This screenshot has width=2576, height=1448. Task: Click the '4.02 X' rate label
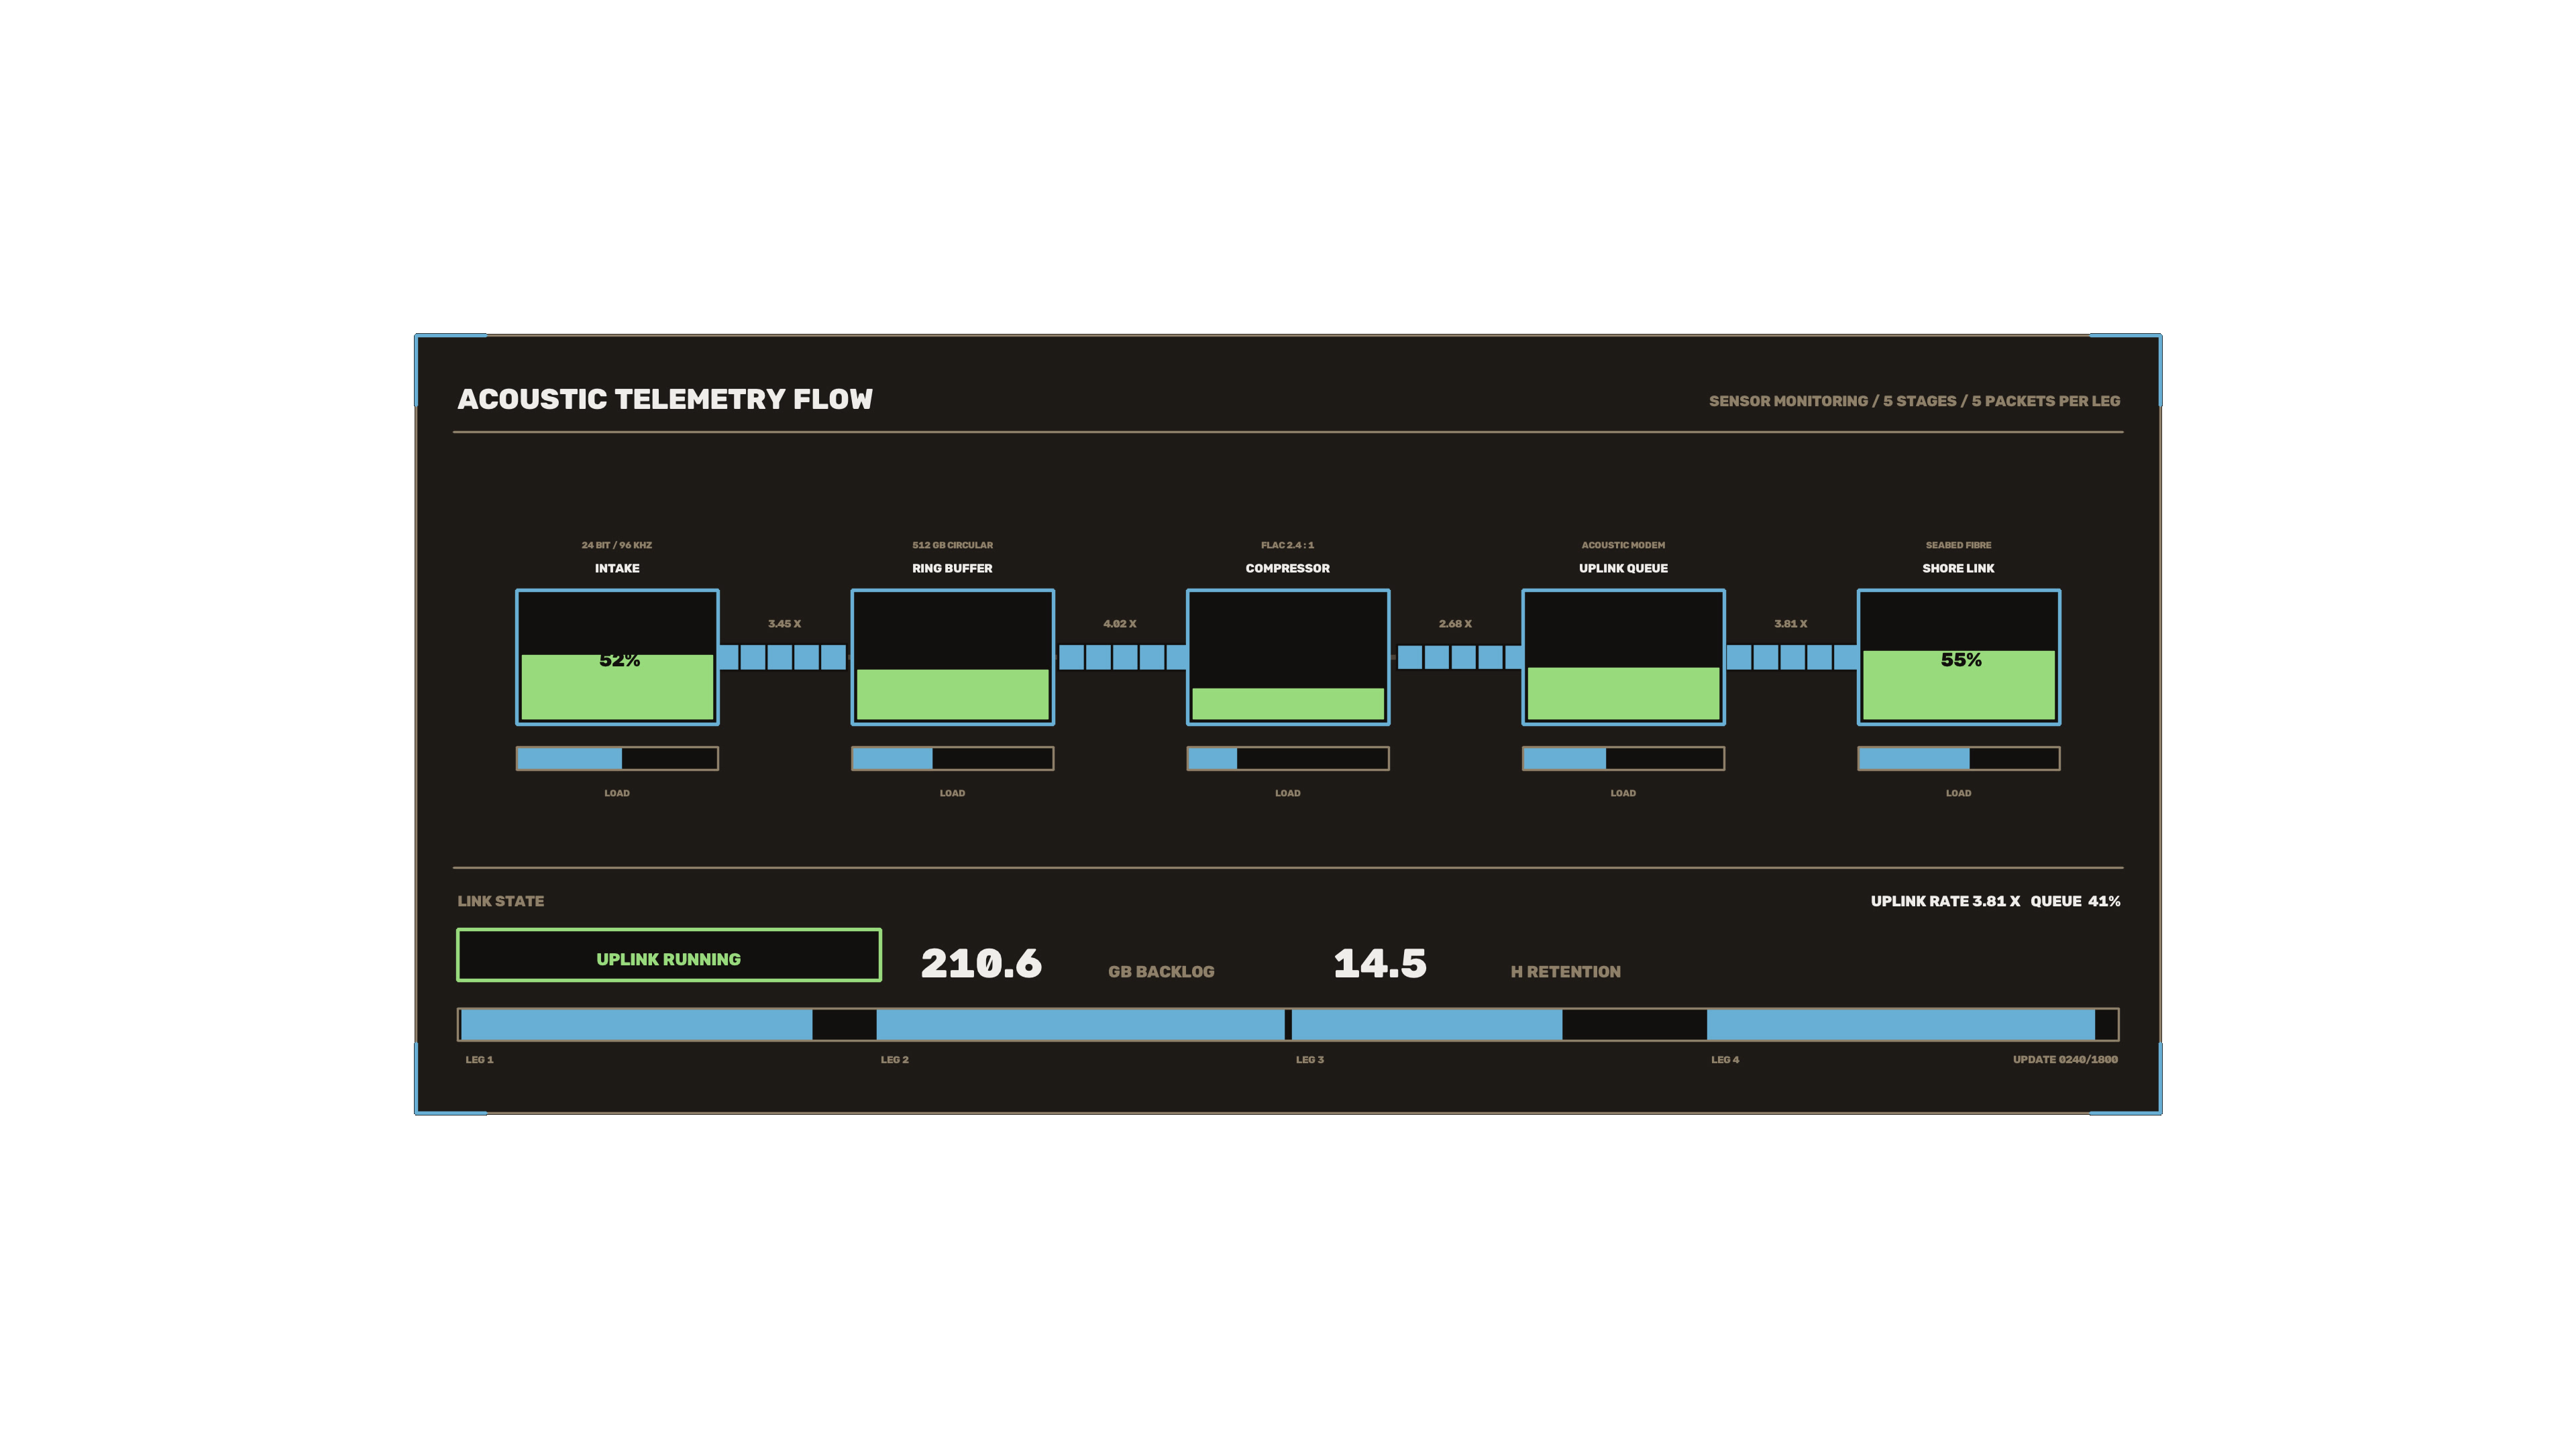coord(1119,623)
